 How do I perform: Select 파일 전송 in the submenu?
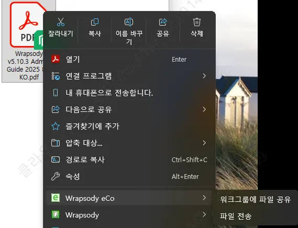(236, 216)
